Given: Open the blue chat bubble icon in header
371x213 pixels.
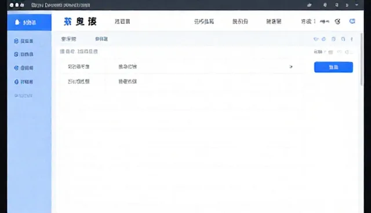Looking at the screenshot, I should 352,21.
